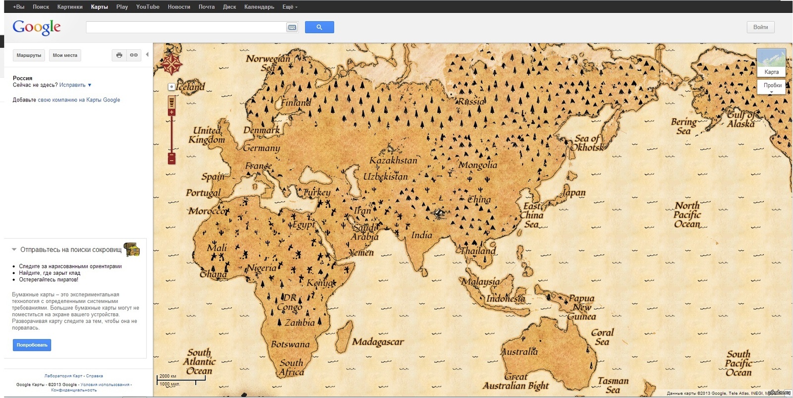Click the Google logo
793x398 pixels.
tap(37, 27)
